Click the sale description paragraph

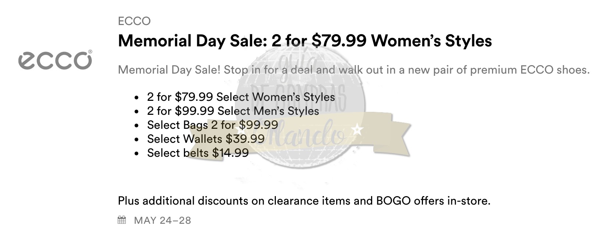[x=353, y=70]
